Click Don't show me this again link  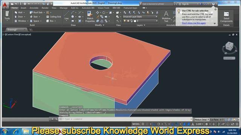coord(194,23)
